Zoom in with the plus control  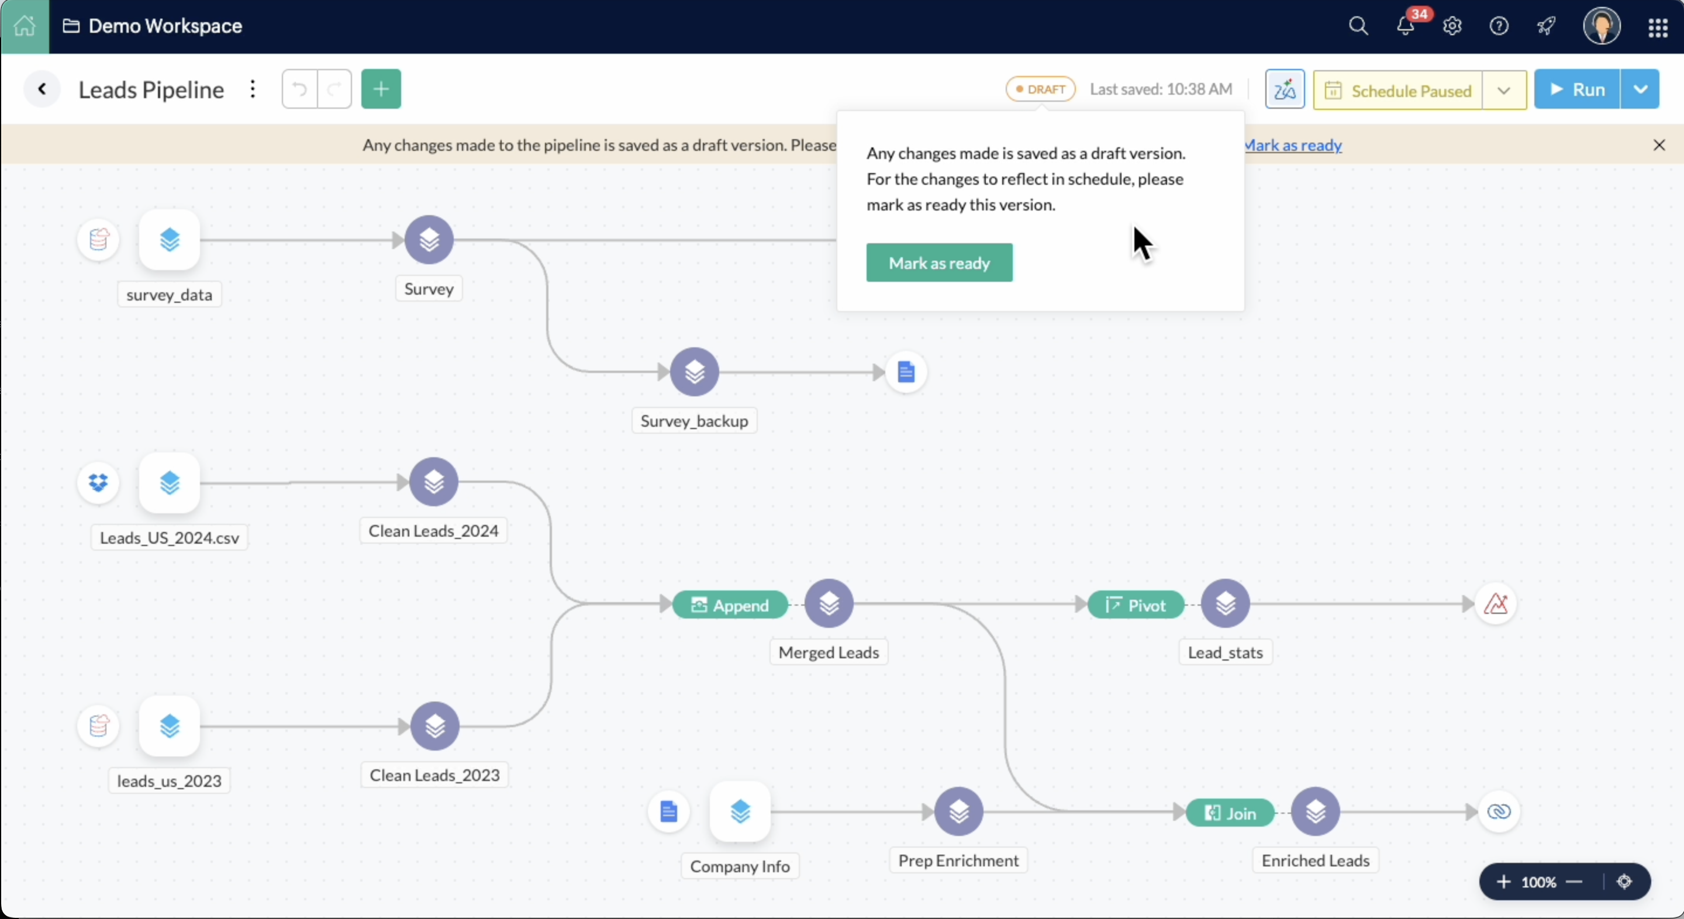1503,882
